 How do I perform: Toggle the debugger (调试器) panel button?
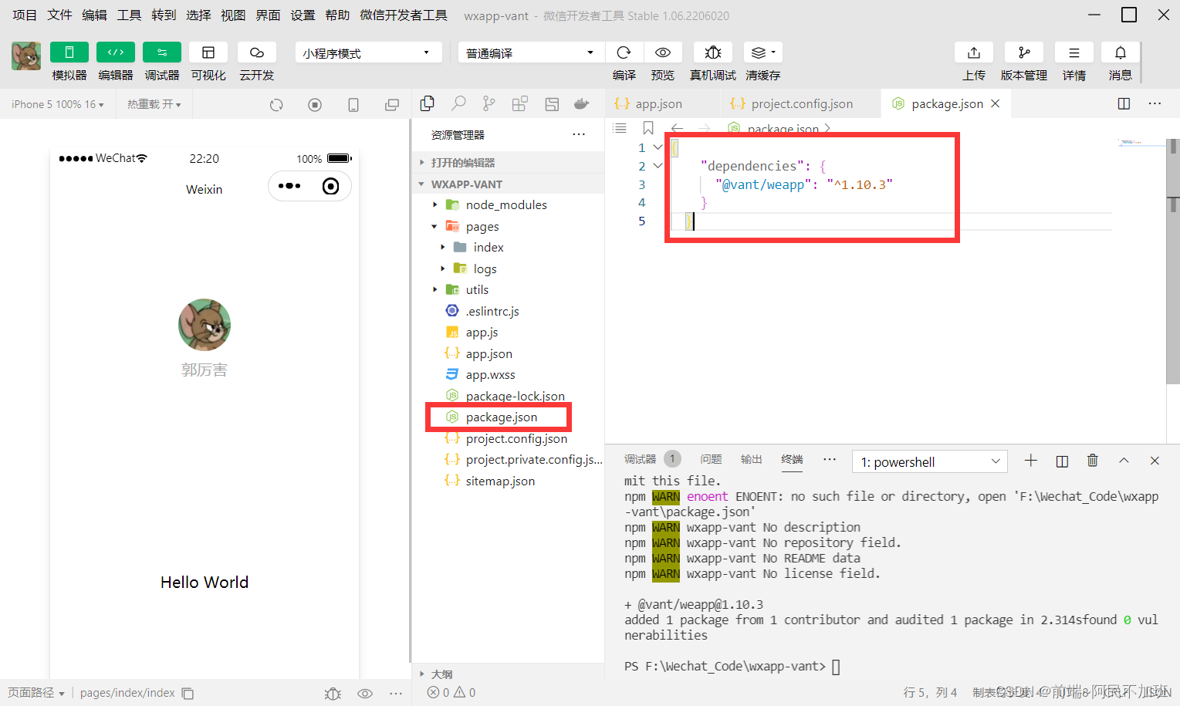click(x=162, y=52)
